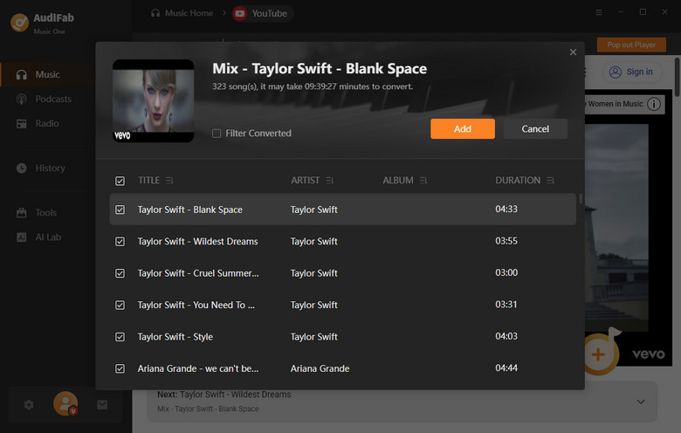Click the main window scrollbar thumb
This screenshot has width=681, height=433.
click(677, 78)
